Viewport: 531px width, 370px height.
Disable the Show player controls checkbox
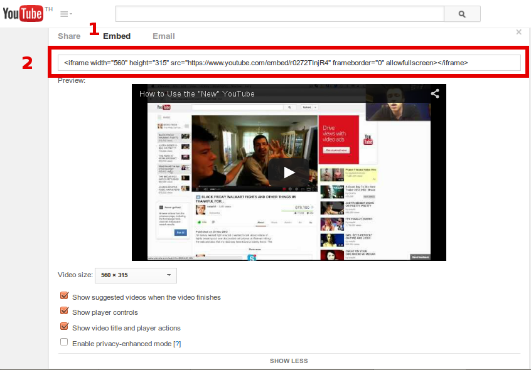click(64, 312)
